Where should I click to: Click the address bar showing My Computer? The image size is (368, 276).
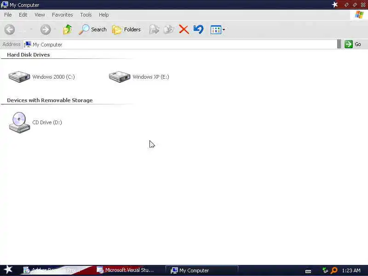click(x=180, y=44)
